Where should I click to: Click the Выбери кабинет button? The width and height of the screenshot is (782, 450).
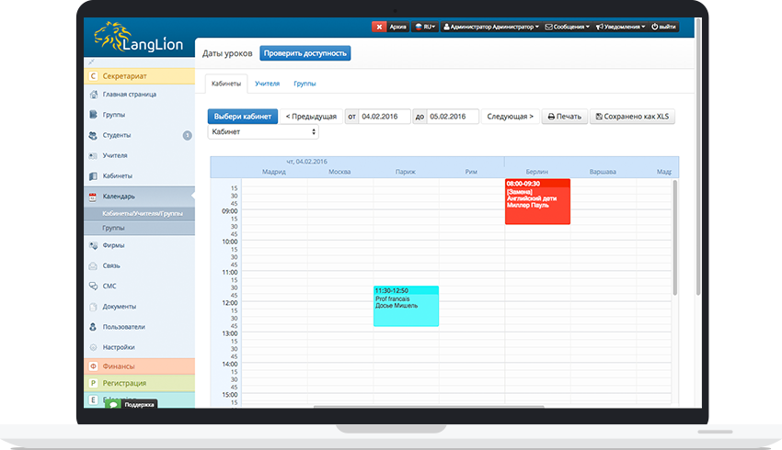coord(243,117)
